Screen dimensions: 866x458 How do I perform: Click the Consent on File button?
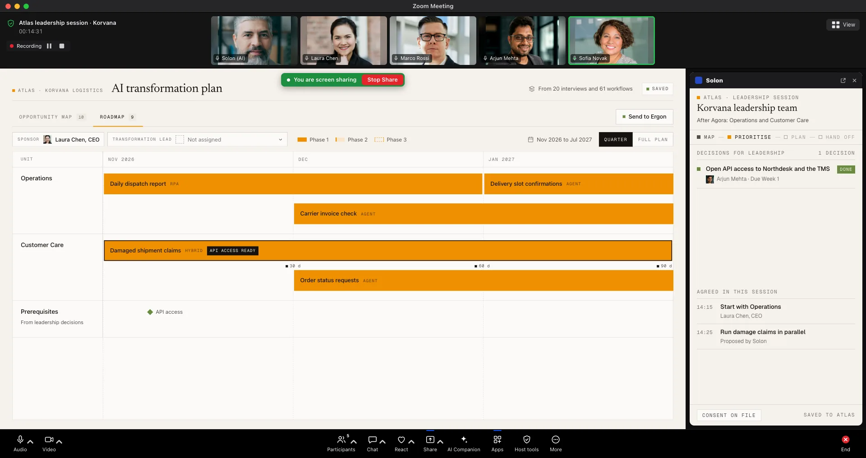pyautogui.click(x=728, y=415)
